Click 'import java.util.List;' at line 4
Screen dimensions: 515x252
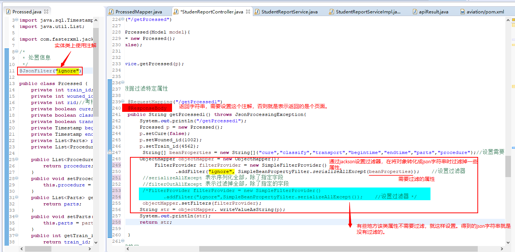pos(52,26)
